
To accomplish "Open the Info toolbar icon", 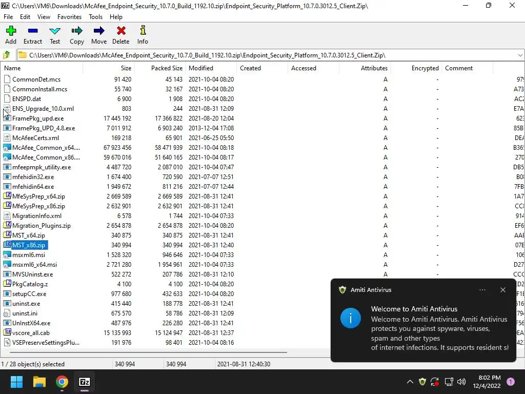I will pyautogui.click(x=143, y=30).
